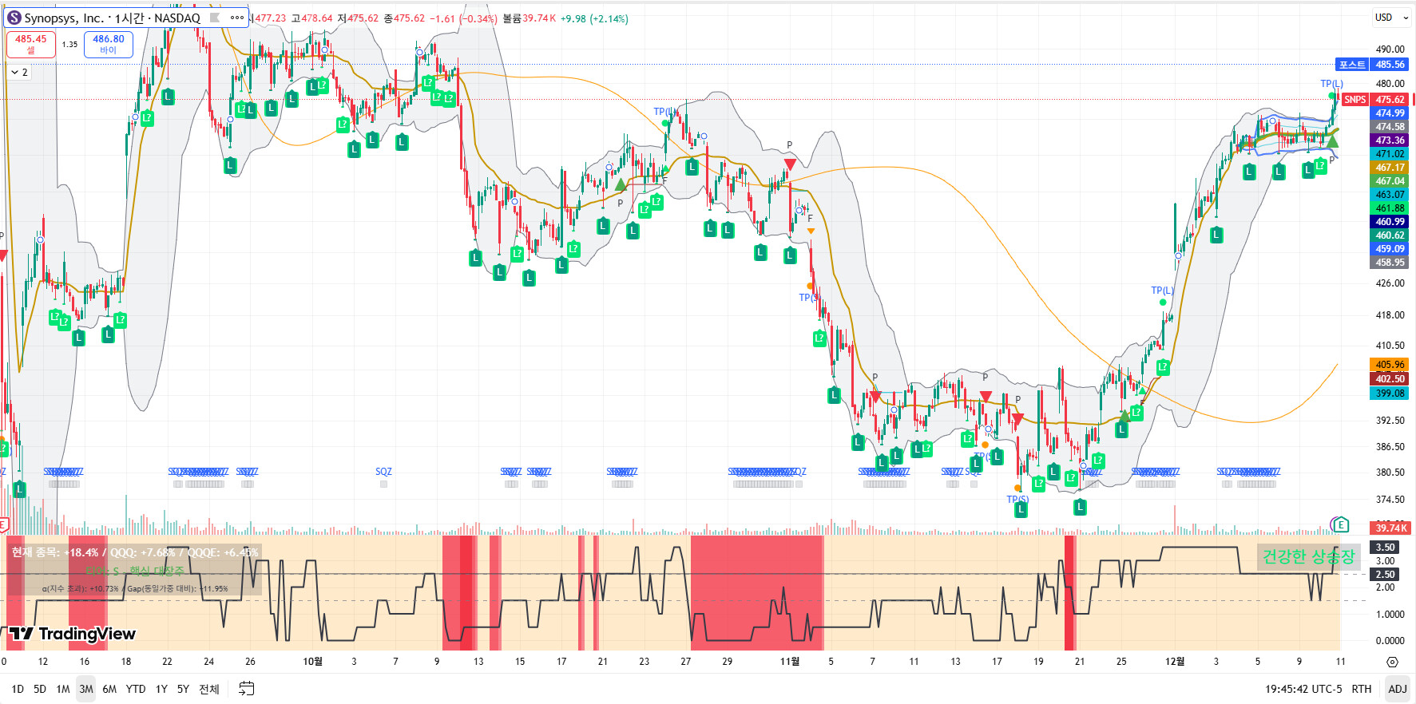Click the navy 460.99 price label
Screen dimensions: 1416x704
point(1390,222)
